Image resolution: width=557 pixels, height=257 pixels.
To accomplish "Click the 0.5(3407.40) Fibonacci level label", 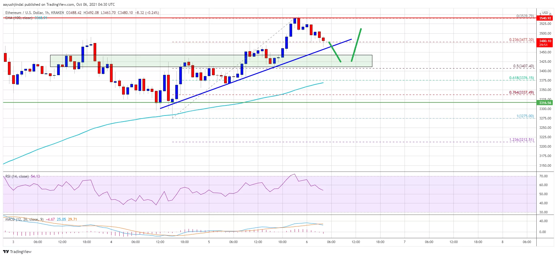I will coord(523,66).
